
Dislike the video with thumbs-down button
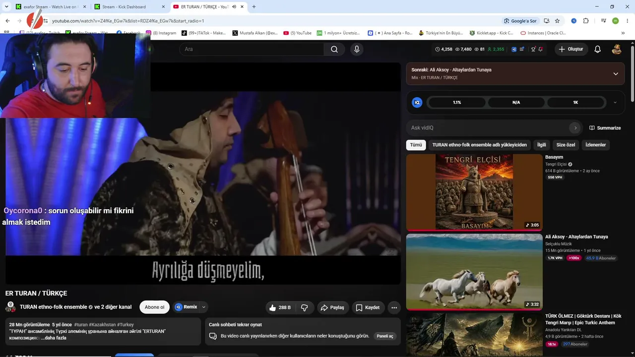pos(305,307)
